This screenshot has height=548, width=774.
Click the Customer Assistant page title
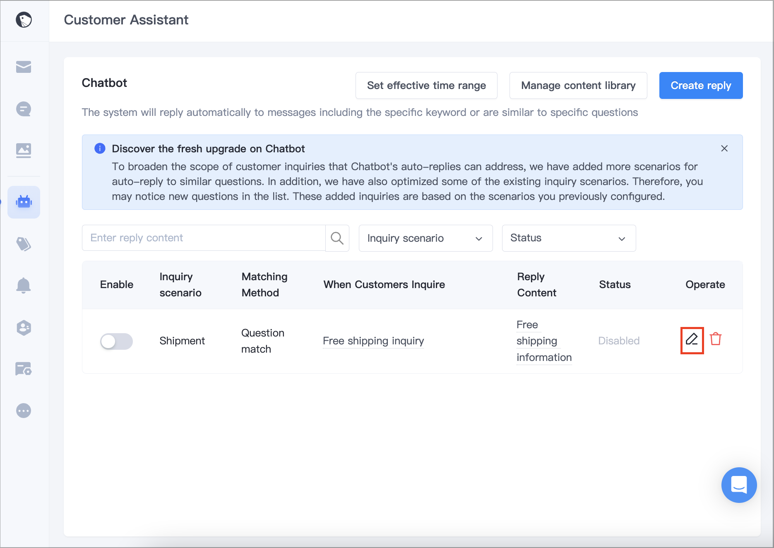[x=126, y=19]
